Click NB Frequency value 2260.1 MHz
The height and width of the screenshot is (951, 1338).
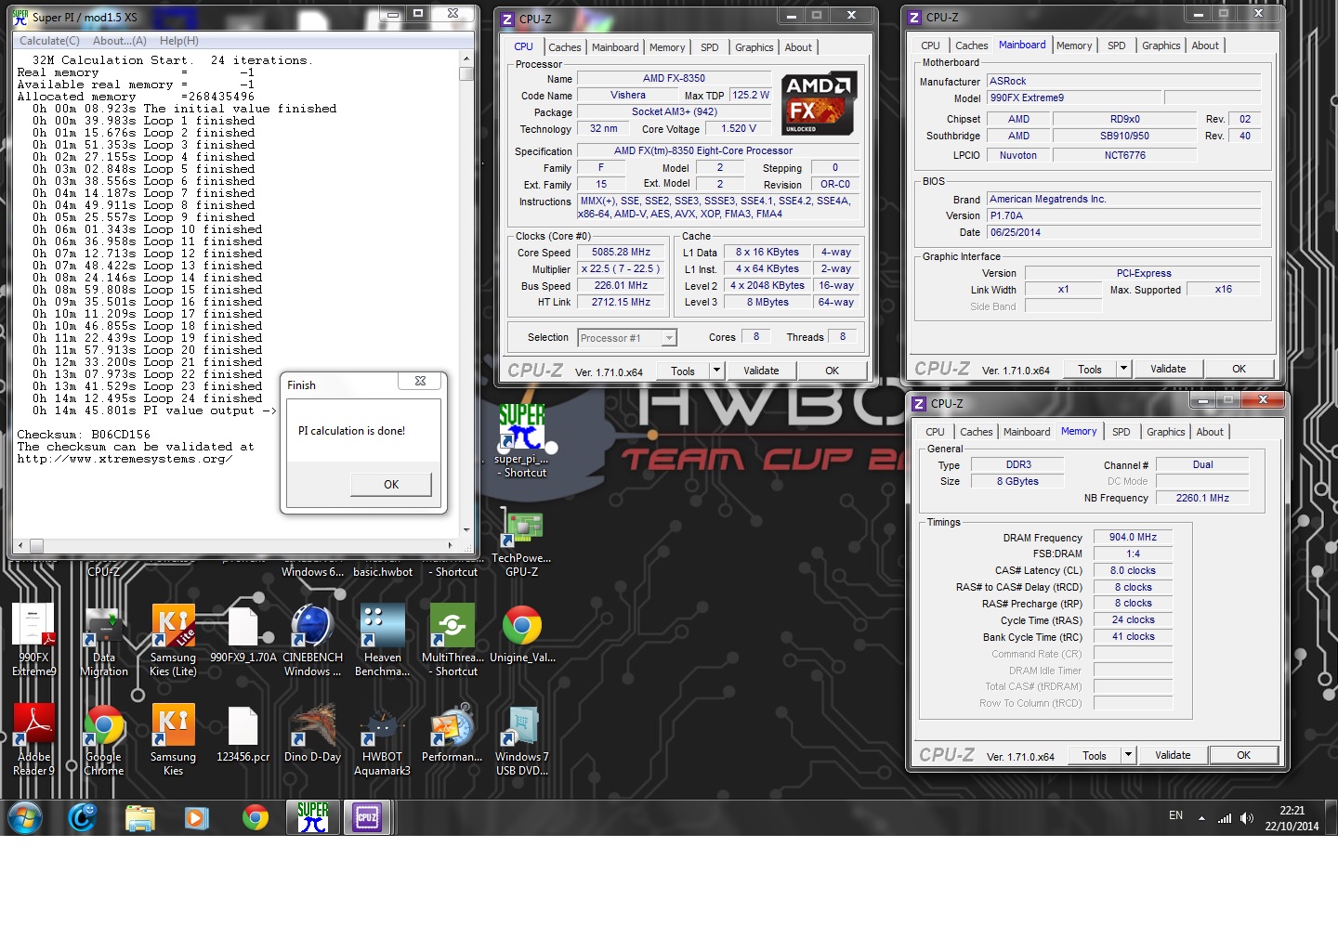click(x=1202, y=498)
